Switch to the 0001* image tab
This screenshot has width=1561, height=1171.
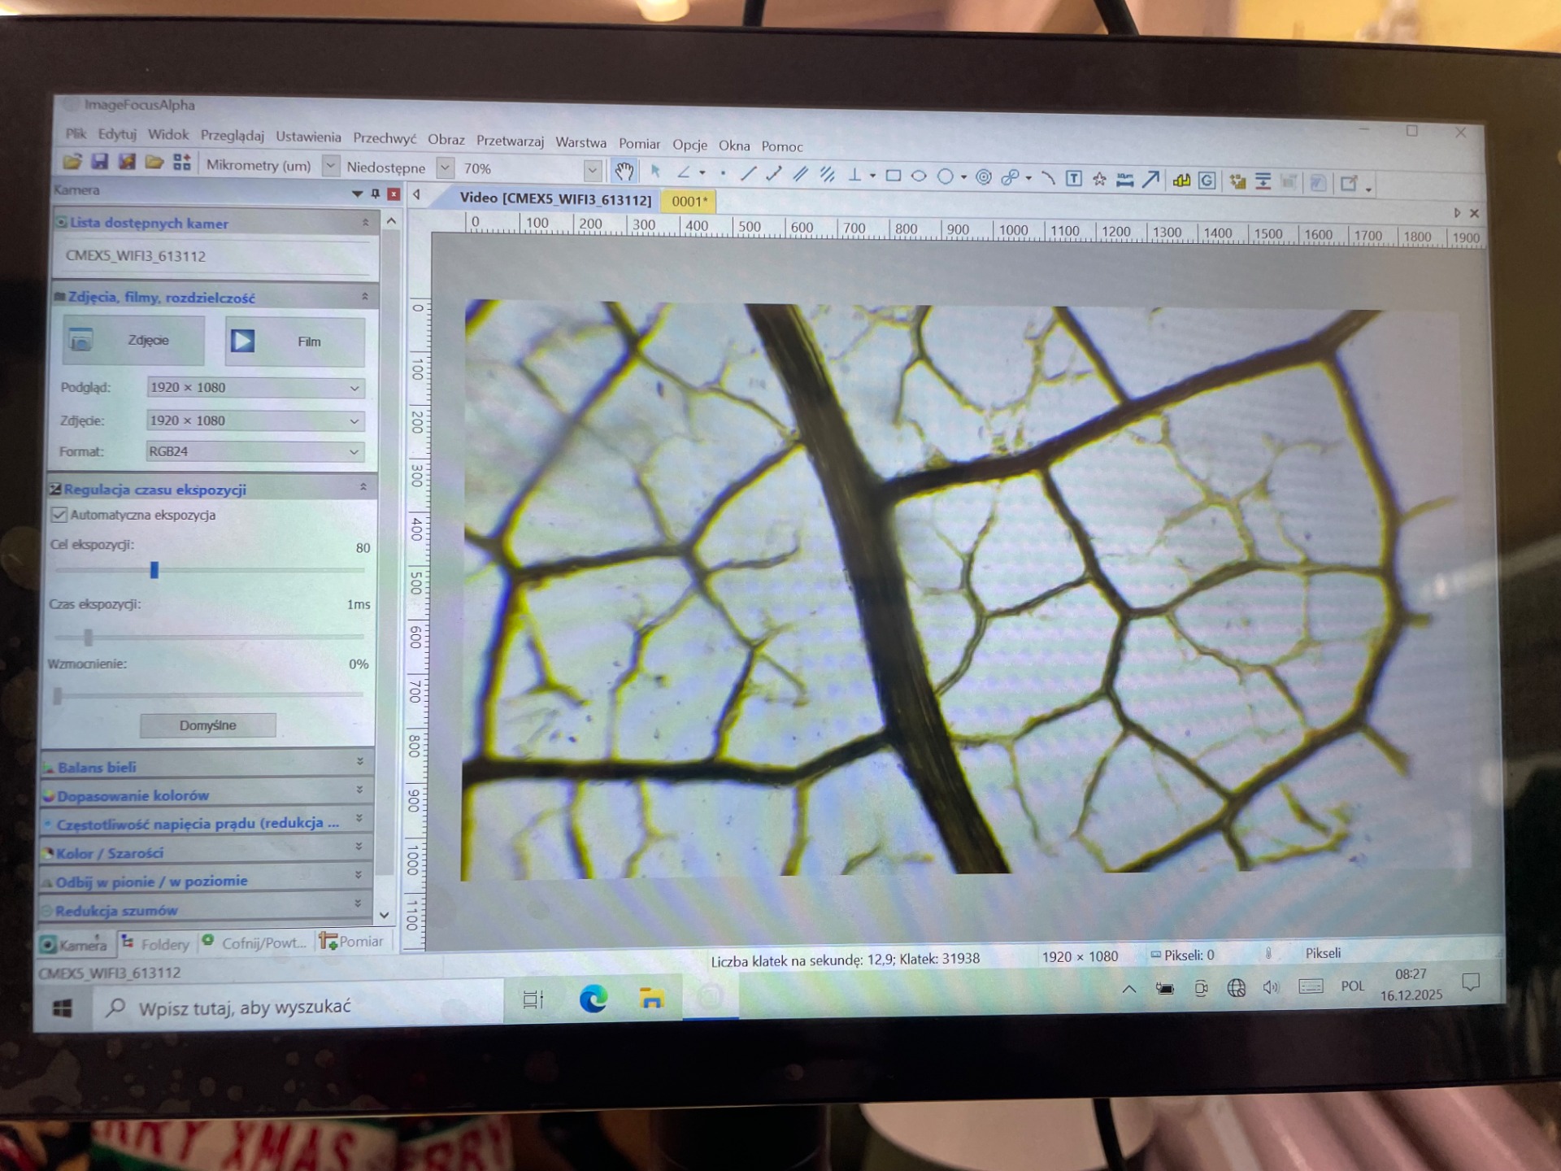pos(689,201)
